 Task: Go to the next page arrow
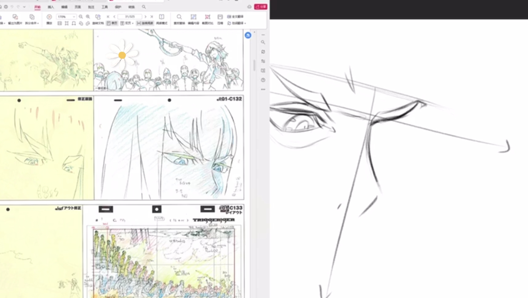click(146, 17)
